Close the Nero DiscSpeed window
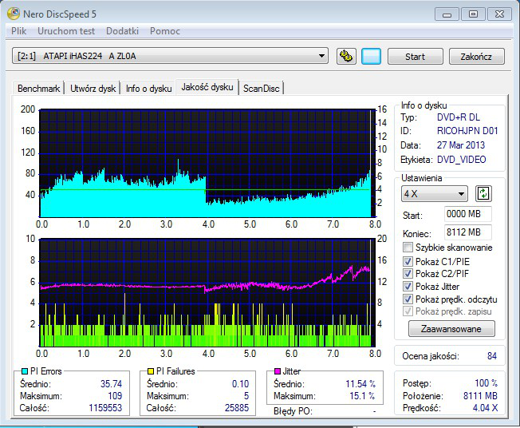Screen dimensions: 520x428 pyautogui.click(x=499, y=14)
